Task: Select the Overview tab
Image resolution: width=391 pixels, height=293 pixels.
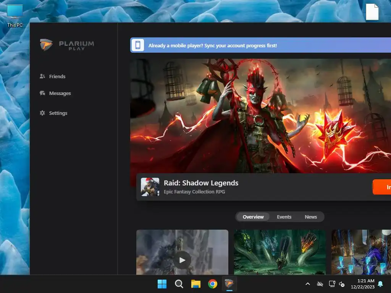Action: (253, 217)
